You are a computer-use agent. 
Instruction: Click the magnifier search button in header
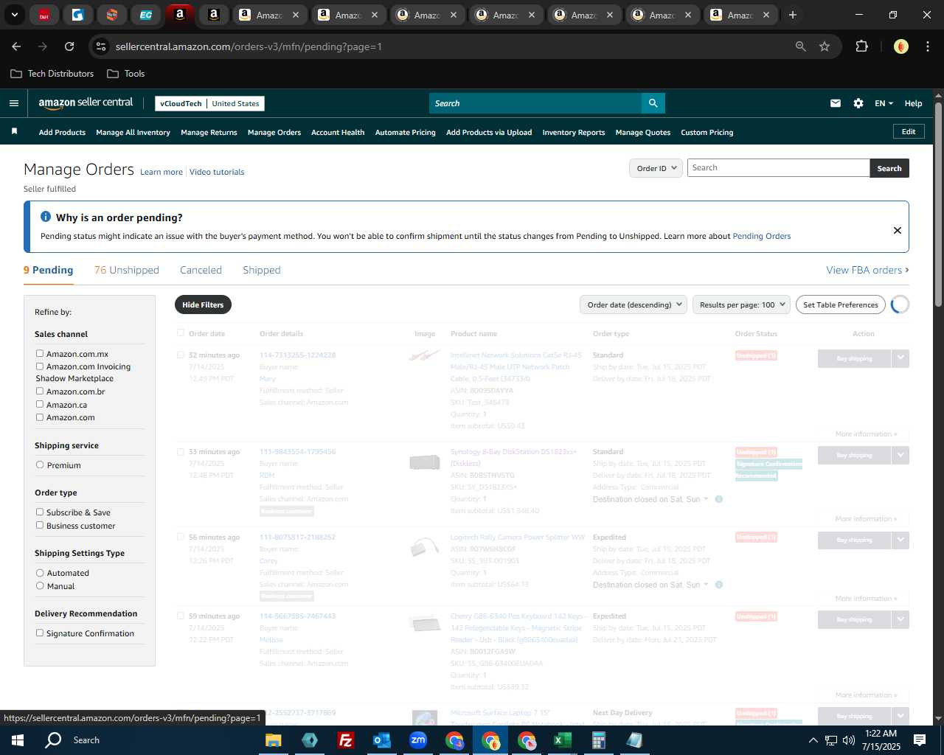[x=653, y=103]
